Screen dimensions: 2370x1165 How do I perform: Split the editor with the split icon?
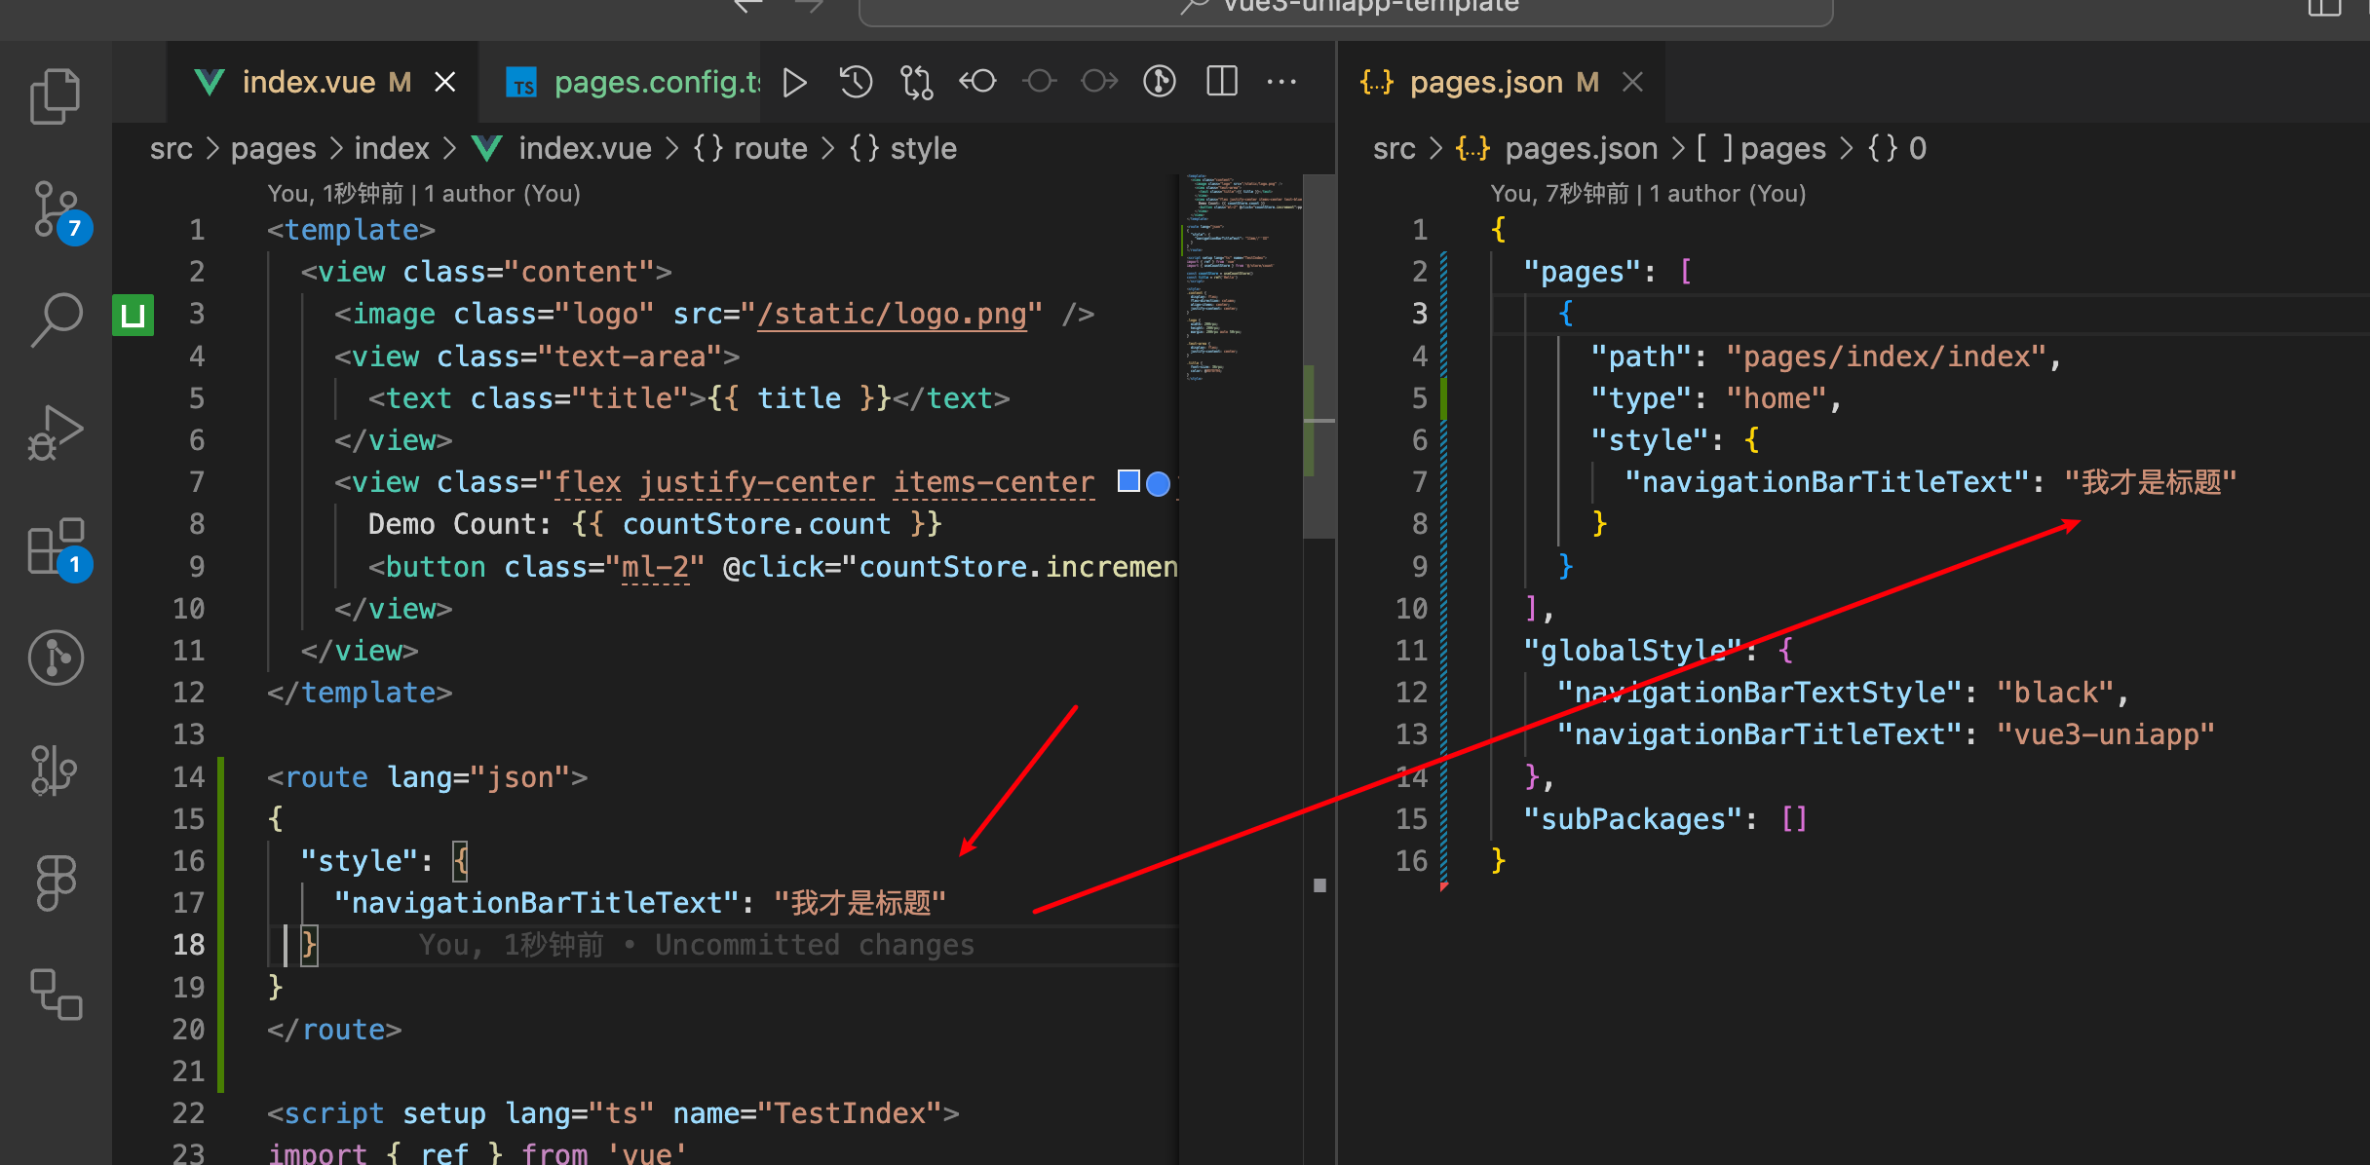coord(1220,82)
